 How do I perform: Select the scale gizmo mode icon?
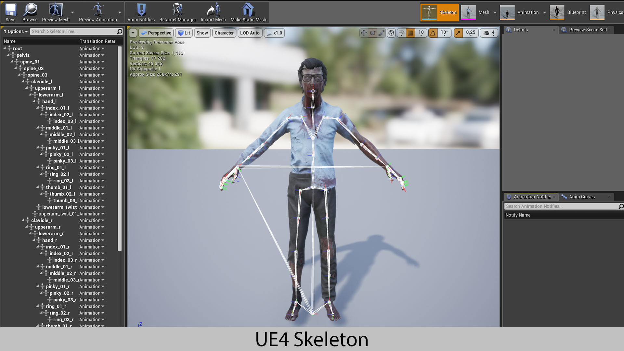382,33
